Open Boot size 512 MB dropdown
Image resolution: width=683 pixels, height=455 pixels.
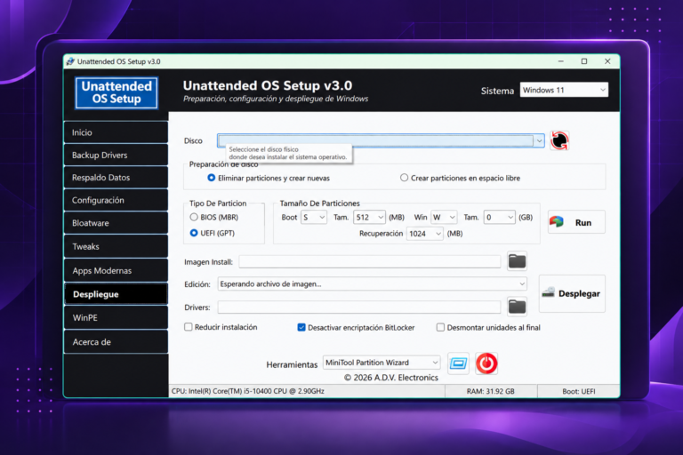click(x=369, y=217)
